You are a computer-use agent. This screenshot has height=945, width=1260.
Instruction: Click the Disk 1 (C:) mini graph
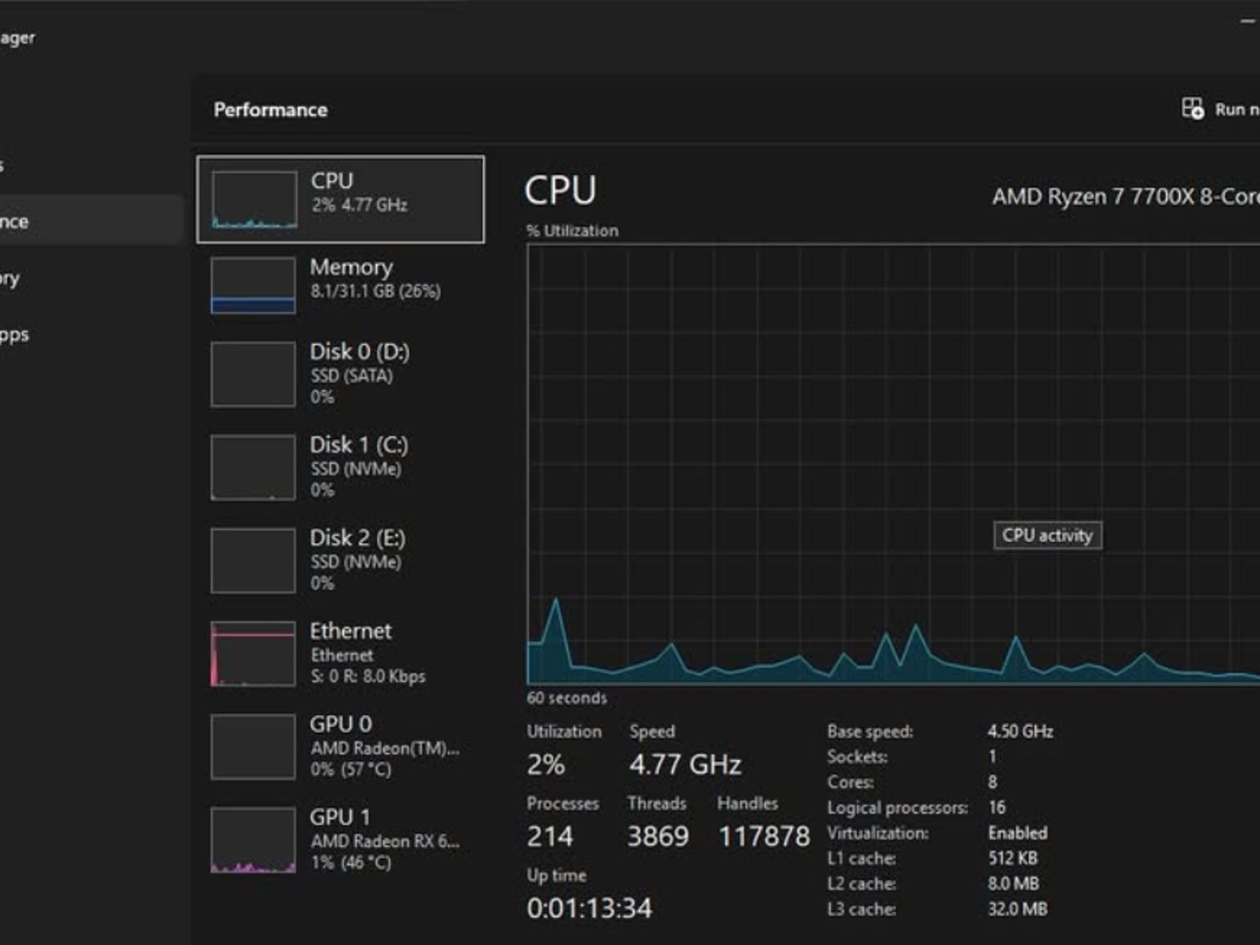click(x=253, y=468)
